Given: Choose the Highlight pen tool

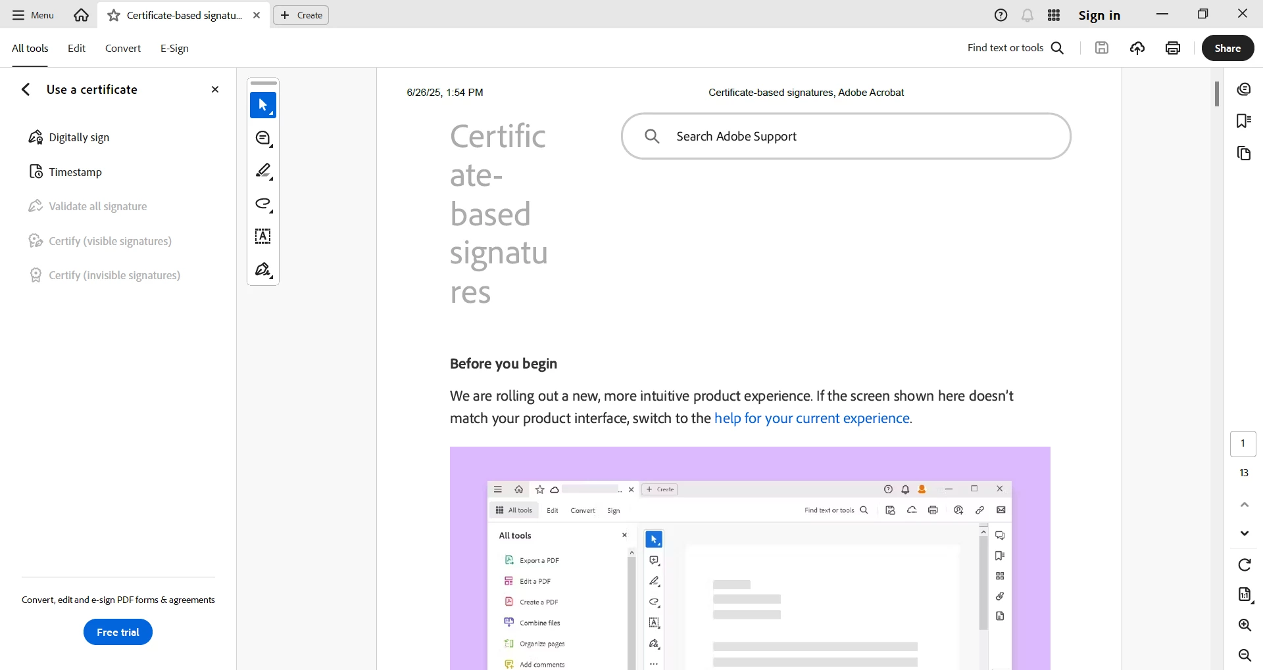Looking at the screenshot, I should point(263,171).
